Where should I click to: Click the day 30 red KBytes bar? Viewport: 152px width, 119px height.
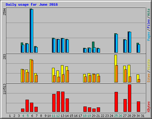point(138,107)
